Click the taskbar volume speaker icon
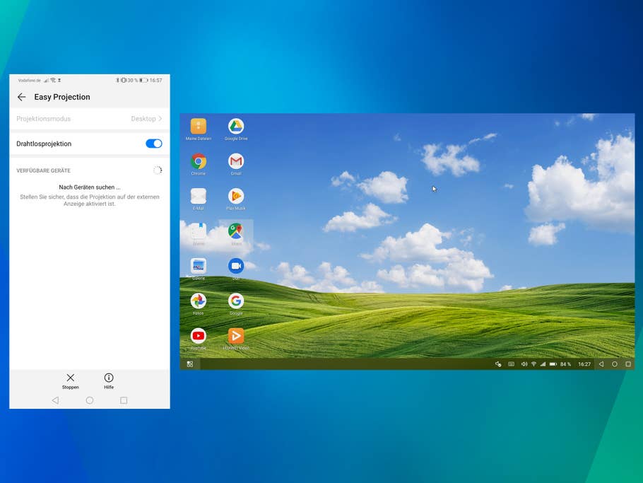643x483 pixels. [524, 364]
